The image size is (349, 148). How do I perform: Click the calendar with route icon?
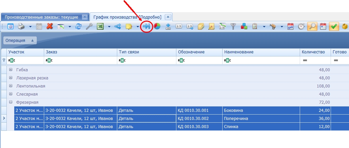click(x=291, y=27)
